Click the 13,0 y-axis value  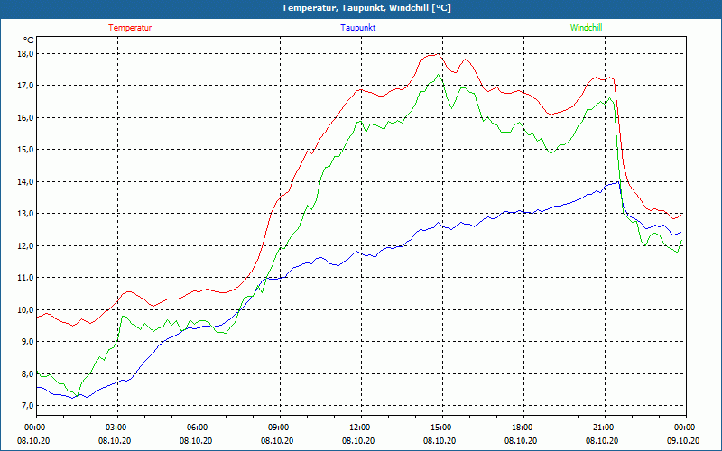[26, 214]
